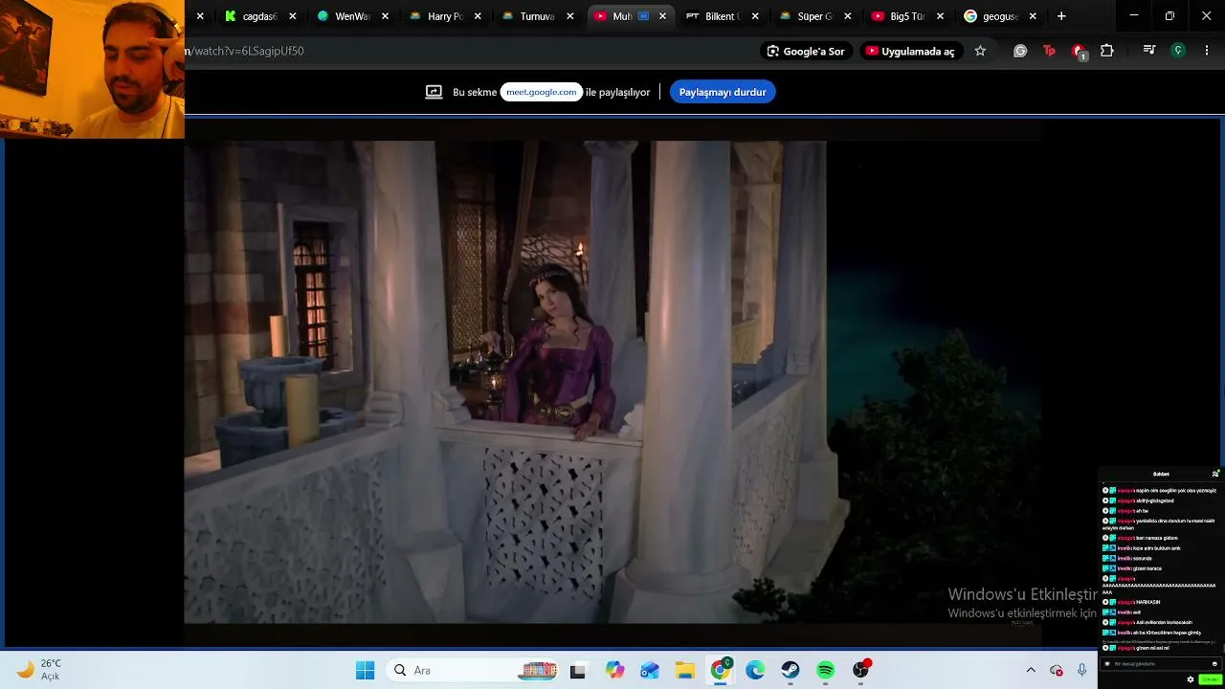Open the Grammarly extension icon
This screenshot has width=1225, height=689.
(1020, 51)
